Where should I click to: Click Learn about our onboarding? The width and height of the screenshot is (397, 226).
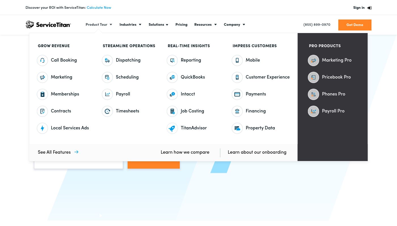(257, 152)
